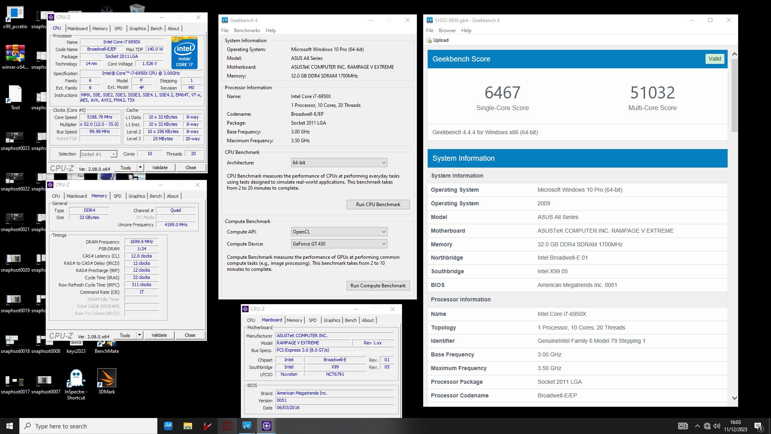Click the Intel Core i7 logo image
The image size is (771, 434).
pyautogui.click(x=184, y=52)
